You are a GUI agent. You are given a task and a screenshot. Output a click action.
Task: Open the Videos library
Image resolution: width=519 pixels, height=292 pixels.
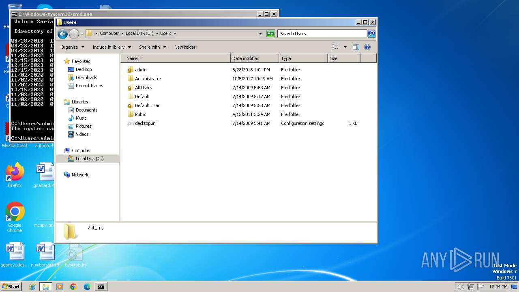(x=82, y=134)
